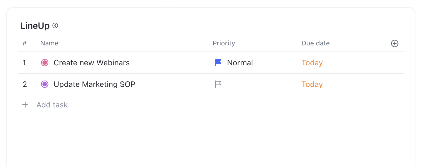This screenshot has height=165, width=423.
Task: Click the plus-circle add column icon
Action: (394, 43)
